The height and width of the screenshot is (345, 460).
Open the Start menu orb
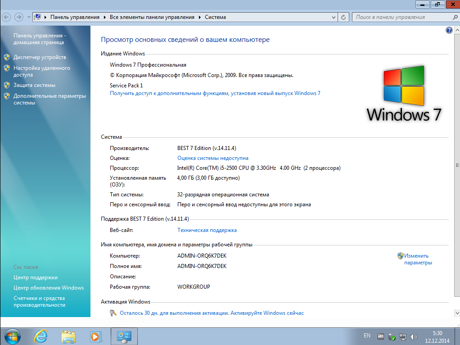click(12, 336)
